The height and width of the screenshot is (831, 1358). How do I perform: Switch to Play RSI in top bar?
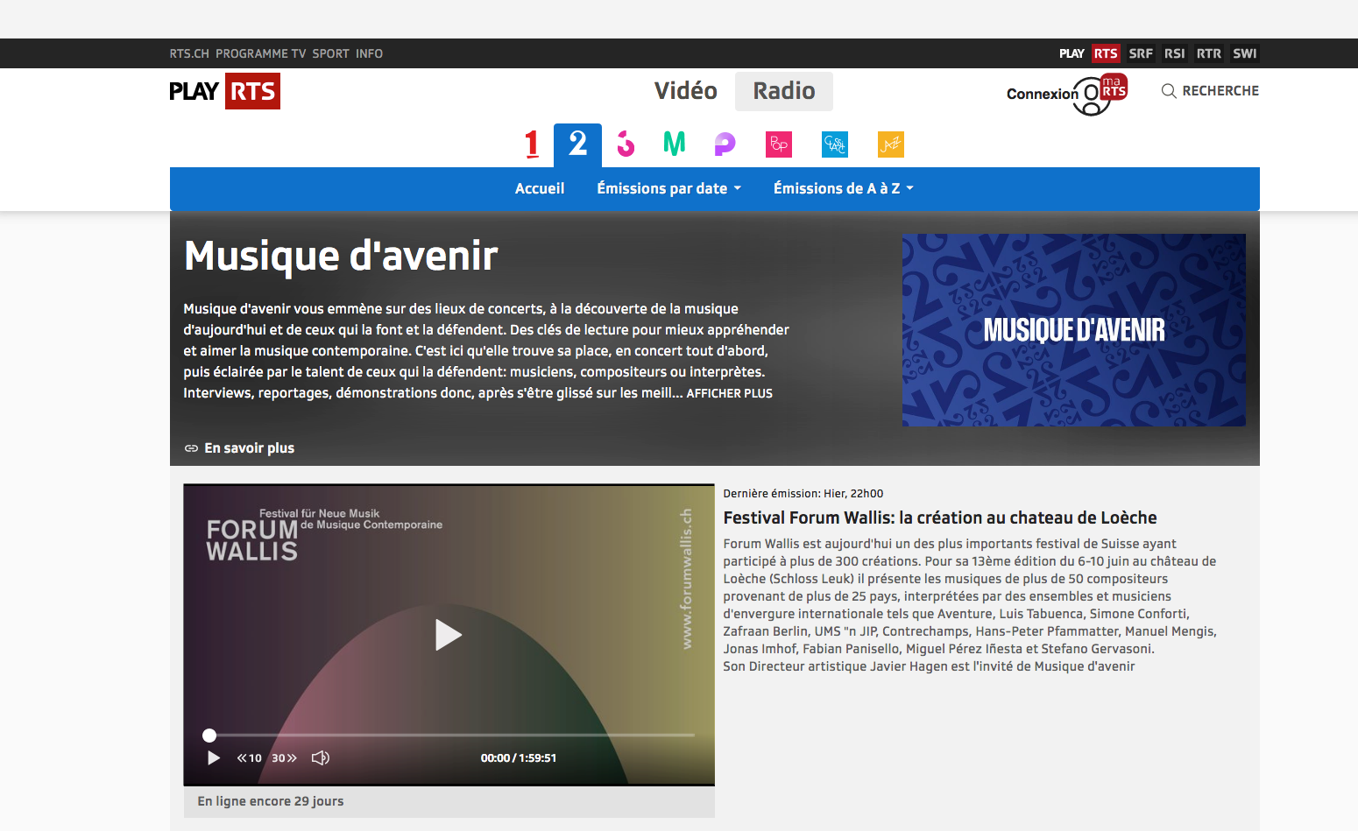(1175, 53)
